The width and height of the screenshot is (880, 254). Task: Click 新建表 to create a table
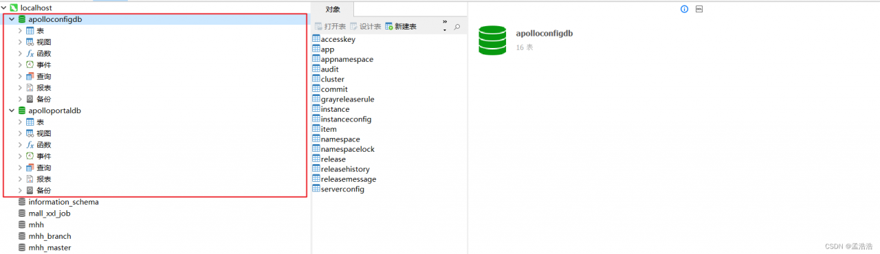tap(401, 26)
